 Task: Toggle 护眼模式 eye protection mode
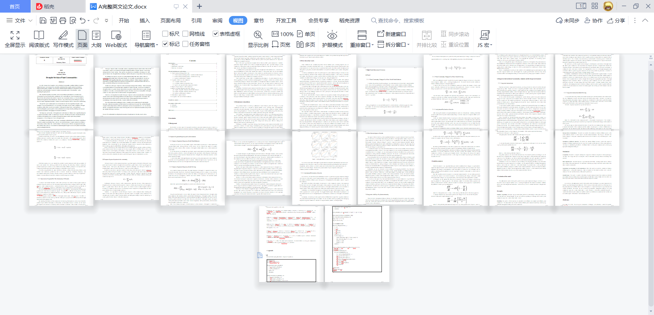coord(332,39)
